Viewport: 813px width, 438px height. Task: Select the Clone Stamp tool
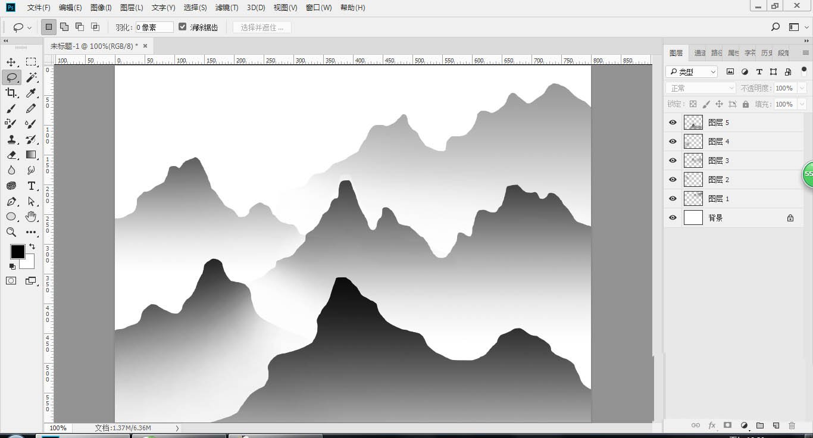(x=11, y=139)
